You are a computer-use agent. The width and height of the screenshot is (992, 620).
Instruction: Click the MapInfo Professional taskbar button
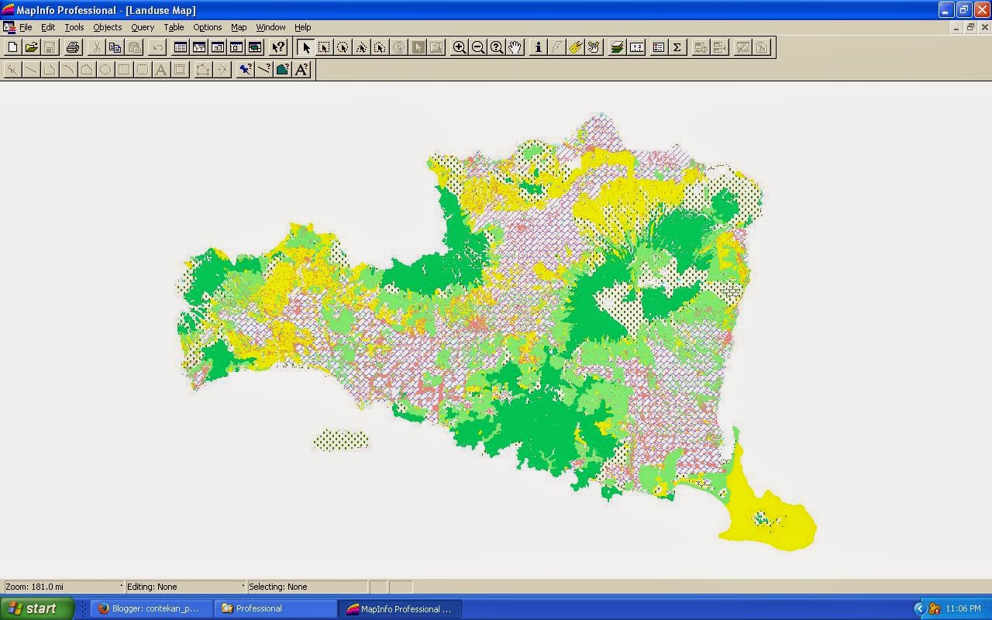[x=400, y=608]
